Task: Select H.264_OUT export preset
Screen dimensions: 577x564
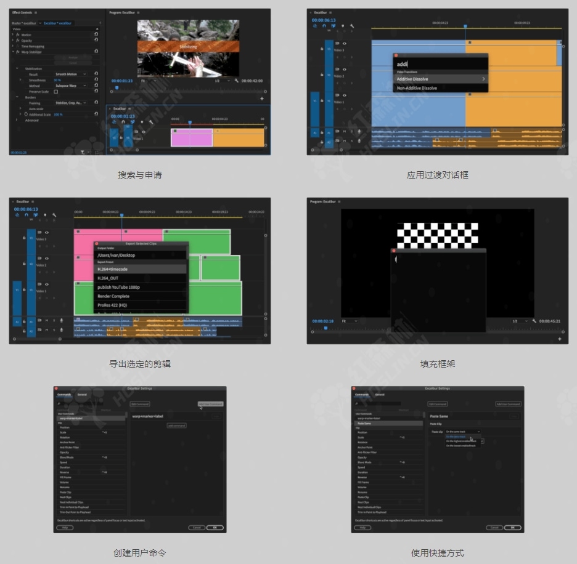Action: tap(141, 278)
